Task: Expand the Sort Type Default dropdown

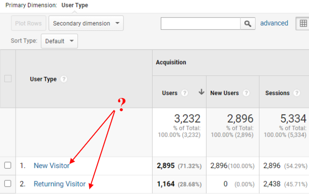Action: 59,41
